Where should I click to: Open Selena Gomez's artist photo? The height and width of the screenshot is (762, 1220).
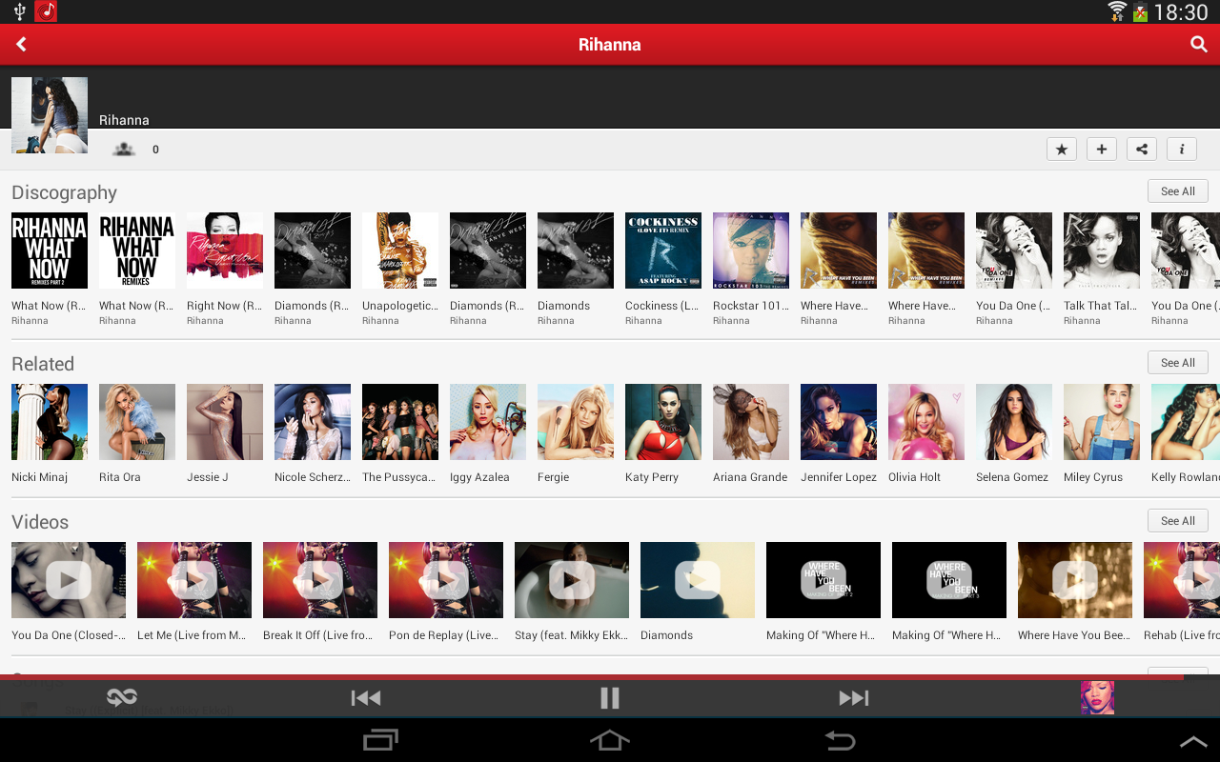tap(1014, 422)
